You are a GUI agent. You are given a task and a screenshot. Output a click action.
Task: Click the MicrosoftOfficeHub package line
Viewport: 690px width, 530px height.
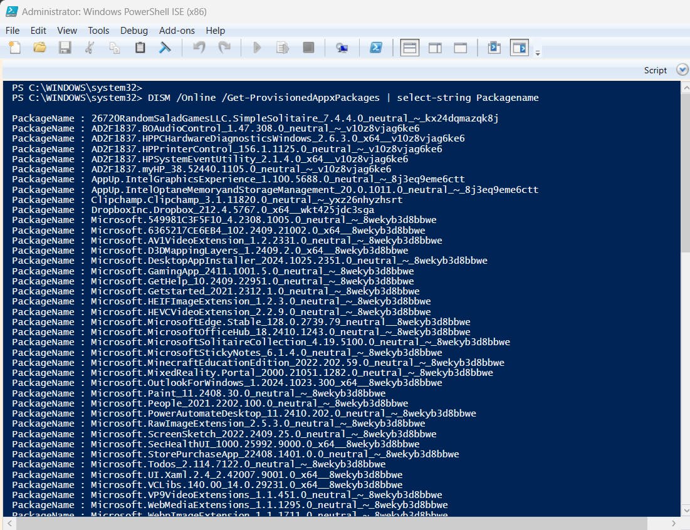[241, 332]
